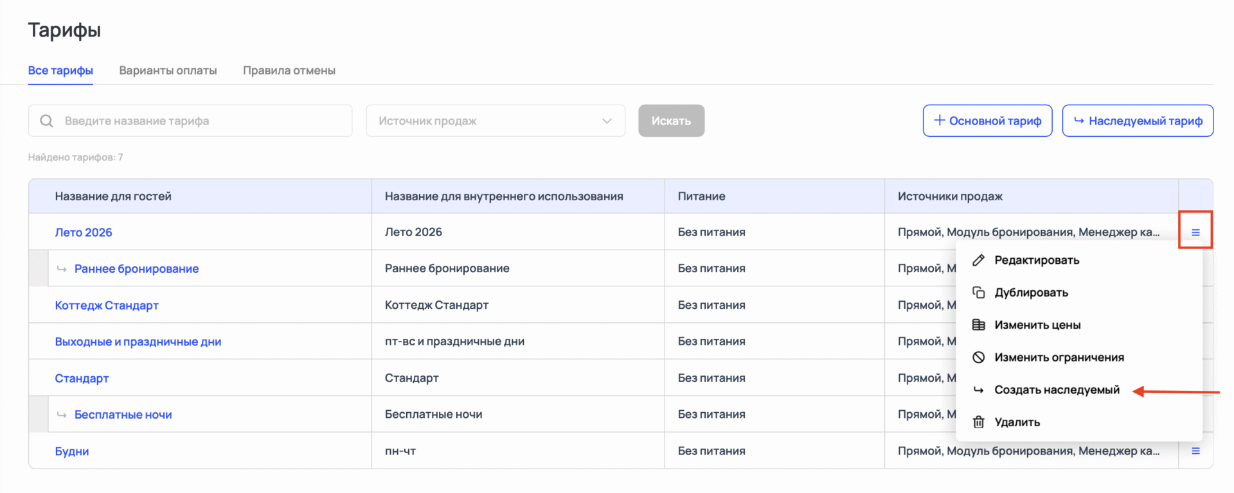Switch to the Варианты оплаты tab

tap(168, 71)
